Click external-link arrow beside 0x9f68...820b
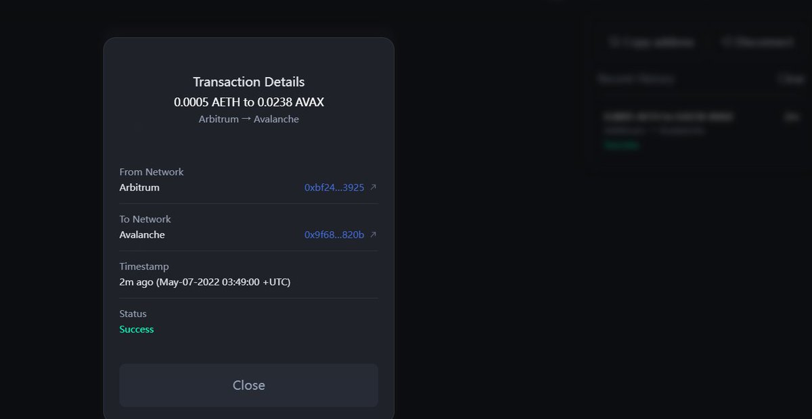 [374, 235]
